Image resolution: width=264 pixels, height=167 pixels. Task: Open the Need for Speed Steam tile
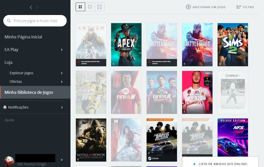[x=162, y=140]
